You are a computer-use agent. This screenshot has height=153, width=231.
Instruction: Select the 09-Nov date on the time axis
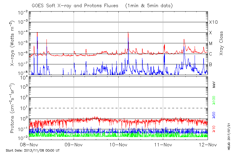pyautogui.click(x=74, y=144)
